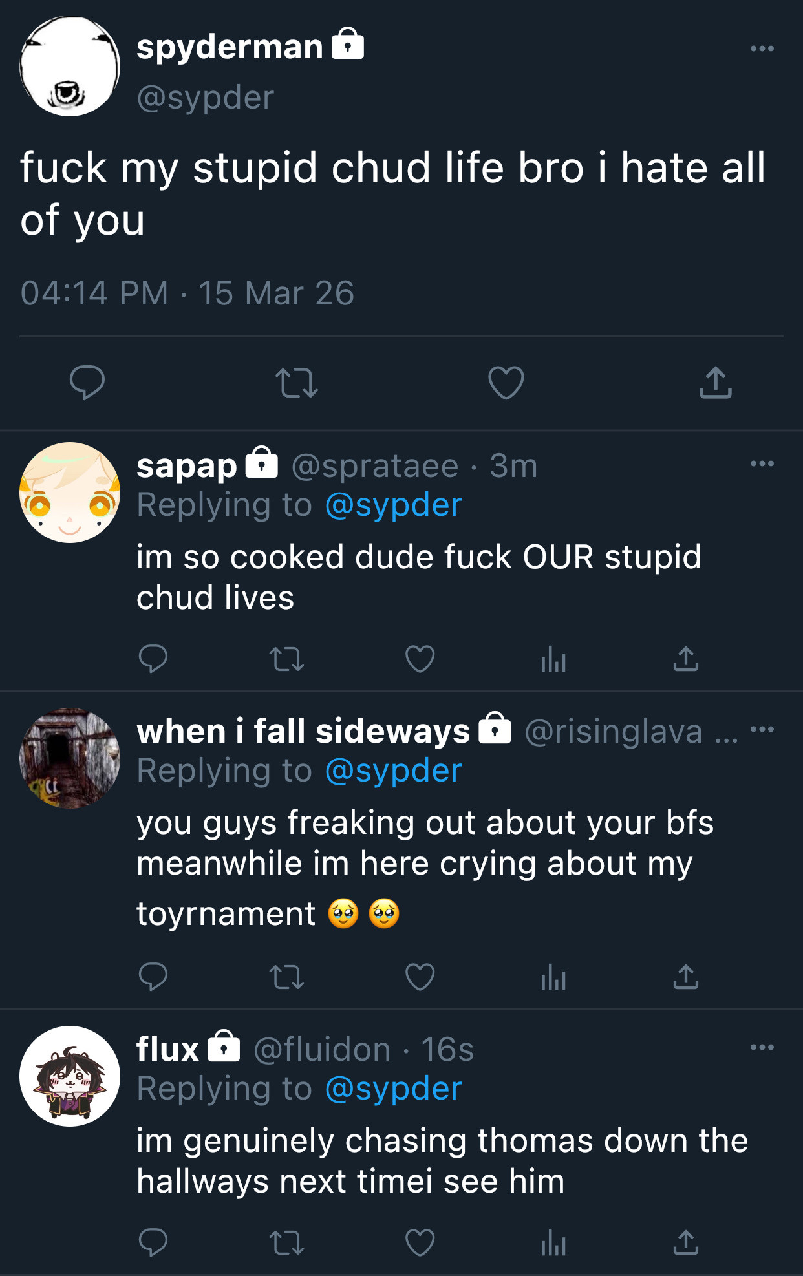Open @sypder link in flux's reply
Image resolution: width=803 pixels, height=1276 pixels.
[394, 1089]
